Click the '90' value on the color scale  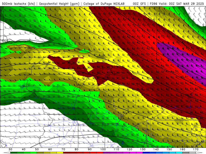click(90, 149)
